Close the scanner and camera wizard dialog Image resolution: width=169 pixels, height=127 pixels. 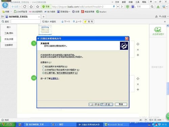(127, 39)
